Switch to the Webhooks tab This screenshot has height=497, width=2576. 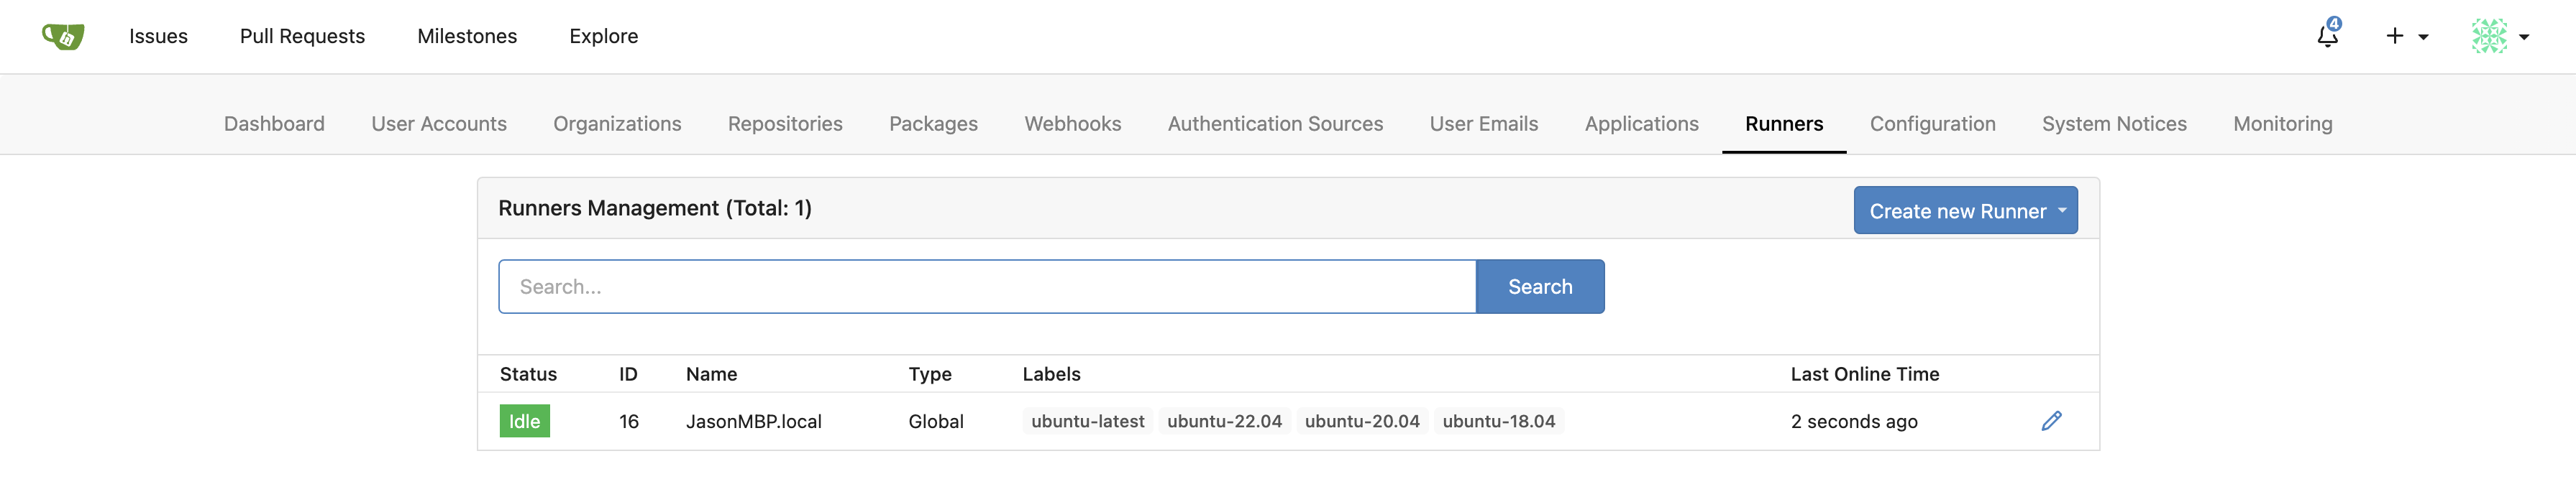tap(1072, 124)
